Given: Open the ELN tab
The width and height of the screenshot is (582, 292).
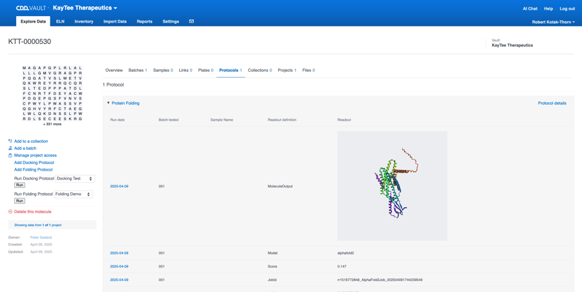Looking at the screenshot, I should point(60,21).
